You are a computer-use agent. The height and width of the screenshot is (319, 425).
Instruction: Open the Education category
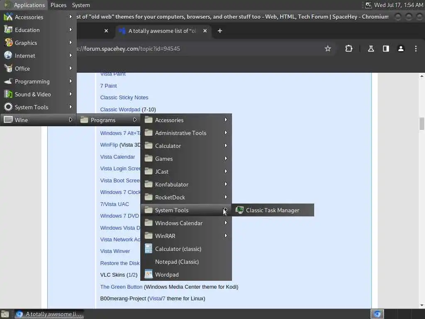coord(38,30)
